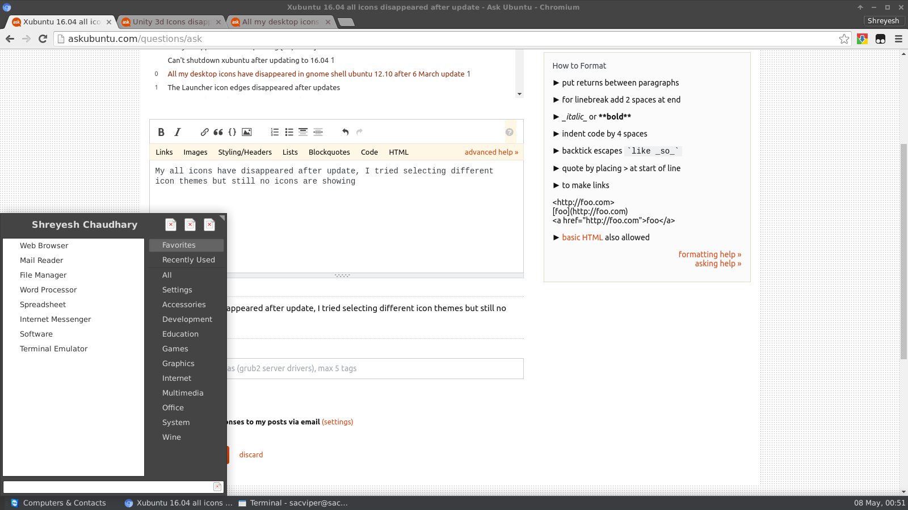
Task: Add a blockquote with the quote icon
Action: 218,132
